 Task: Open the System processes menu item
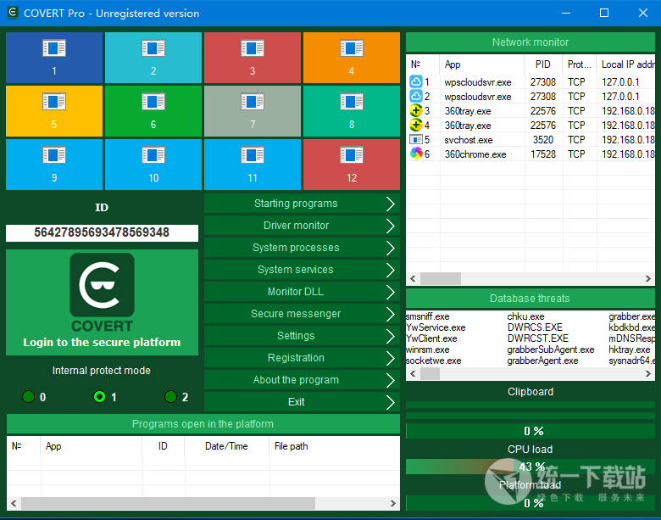click(296, 248)
